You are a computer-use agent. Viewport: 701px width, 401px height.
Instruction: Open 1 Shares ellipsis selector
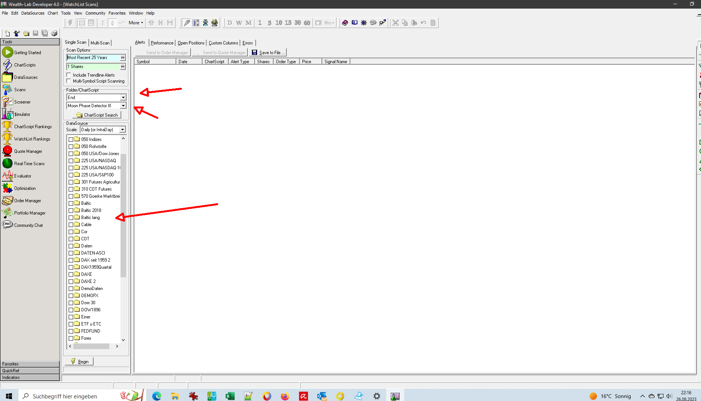pos(122,67)
